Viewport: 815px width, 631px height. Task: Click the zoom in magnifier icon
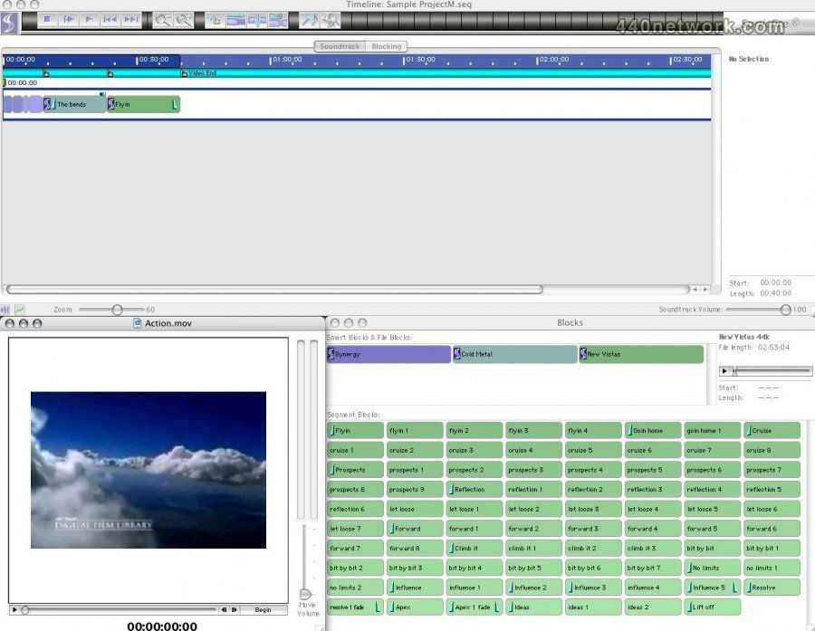(184, 20)
